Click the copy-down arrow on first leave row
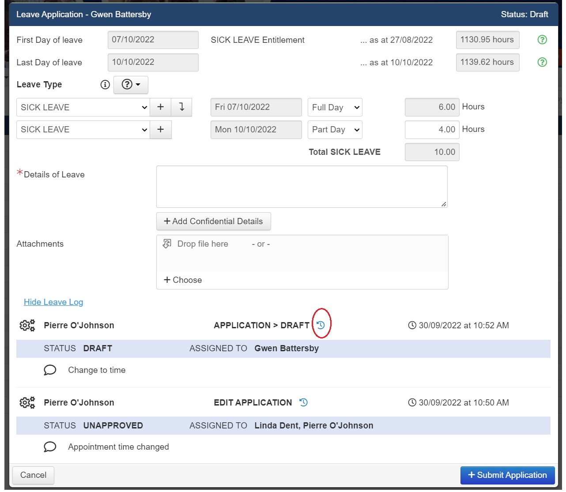Screen dimensions: 566x492 pos(181,107)
